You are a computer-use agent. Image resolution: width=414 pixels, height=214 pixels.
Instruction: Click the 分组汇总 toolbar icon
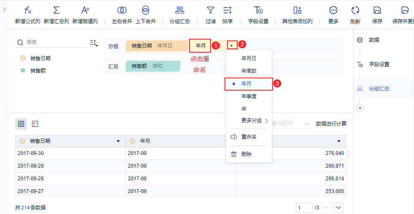[179, 11]
